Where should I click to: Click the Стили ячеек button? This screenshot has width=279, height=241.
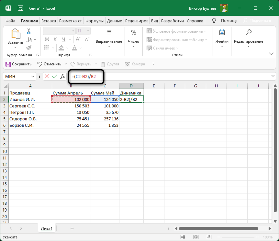tap(162, 48)
